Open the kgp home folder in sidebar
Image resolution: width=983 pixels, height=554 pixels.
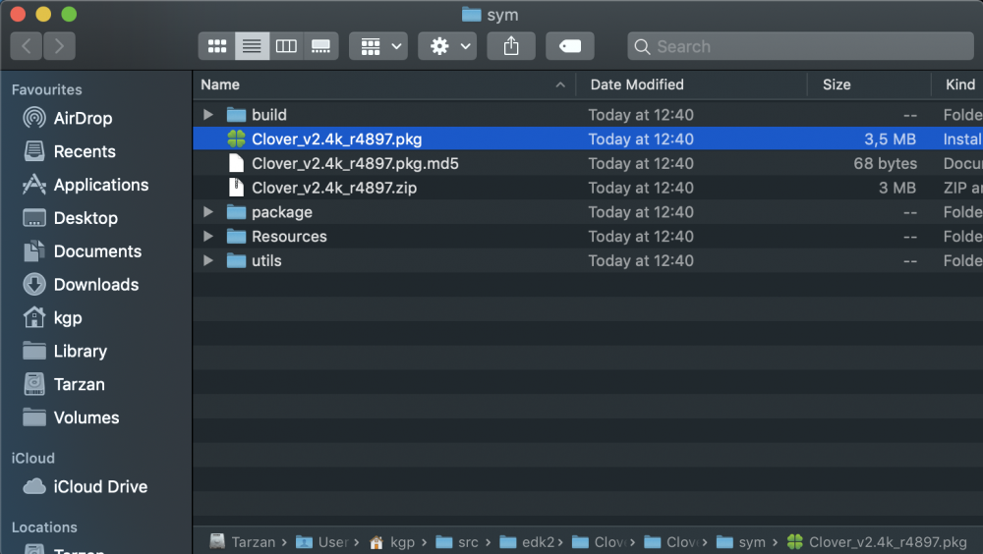pos(68,317)
